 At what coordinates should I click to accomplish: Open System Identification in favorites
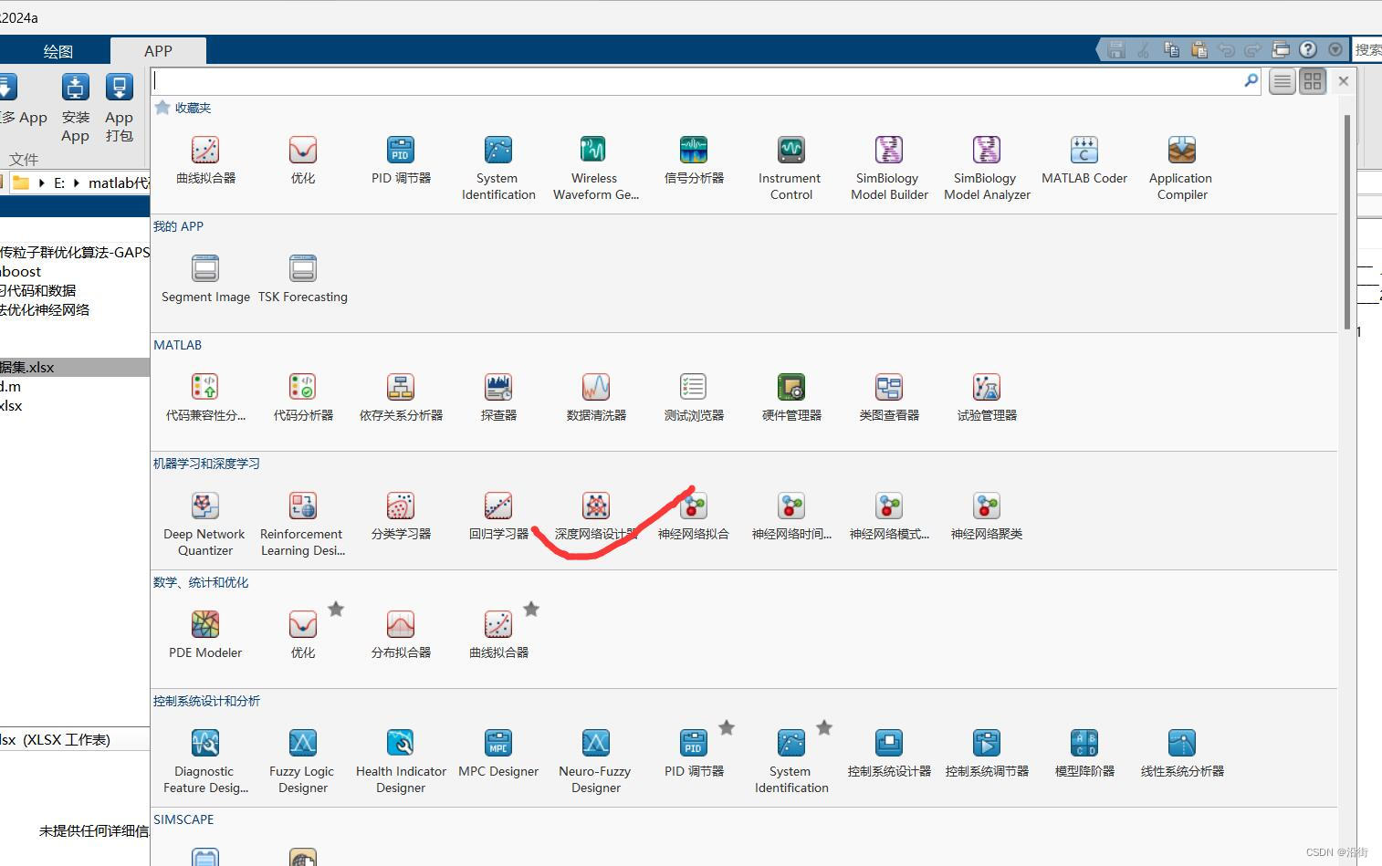click(x=498, y=169)
